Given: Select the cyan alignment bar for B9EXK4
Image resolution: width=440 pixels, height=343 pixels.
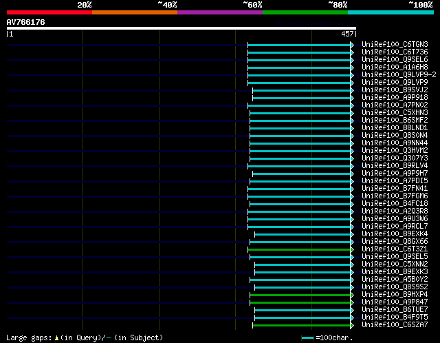Looking at the screenshot, I should click(302, 234).
